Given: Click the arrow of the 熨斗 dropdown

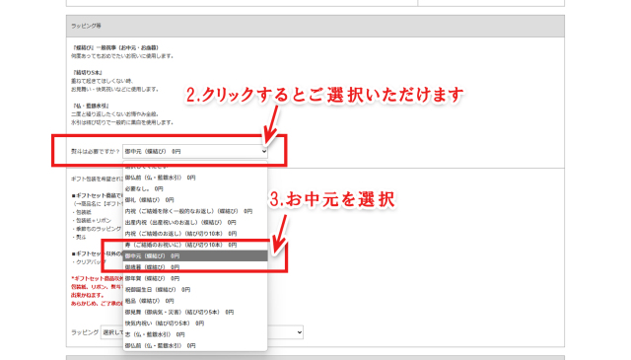Looking at the screenshot, I should tap(264, 152).
